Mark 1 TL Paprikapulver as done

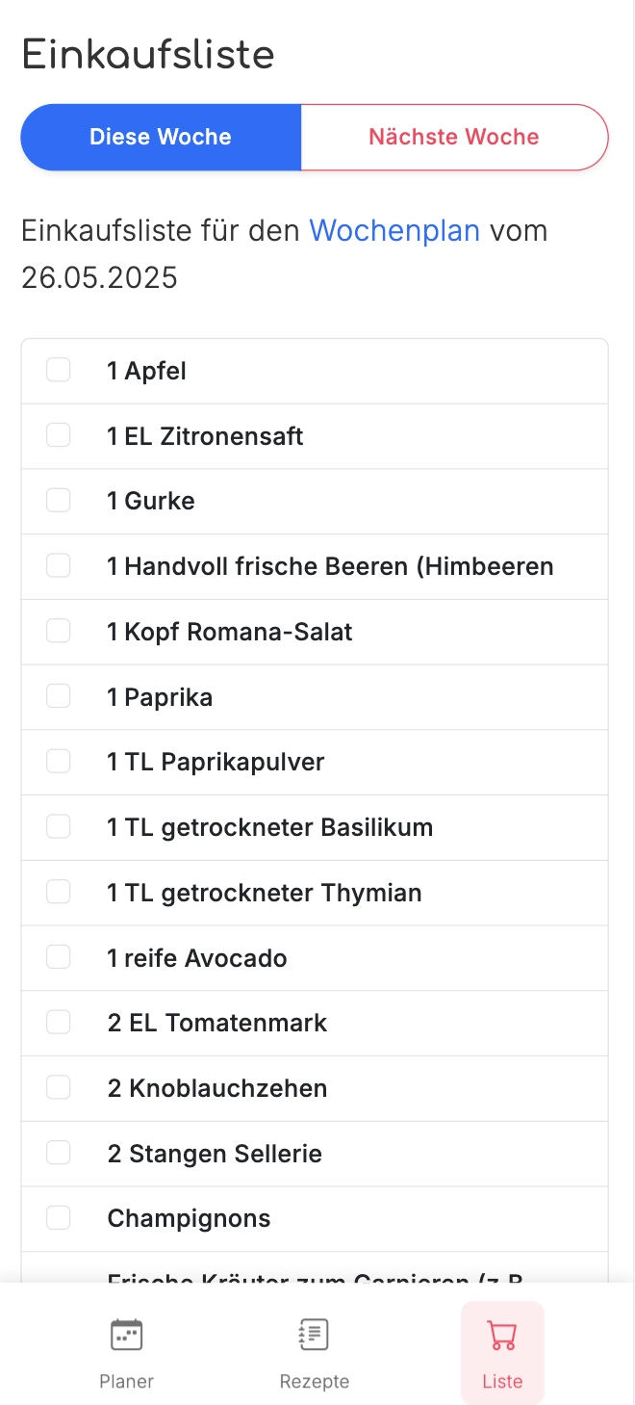(x=59, y=762)
